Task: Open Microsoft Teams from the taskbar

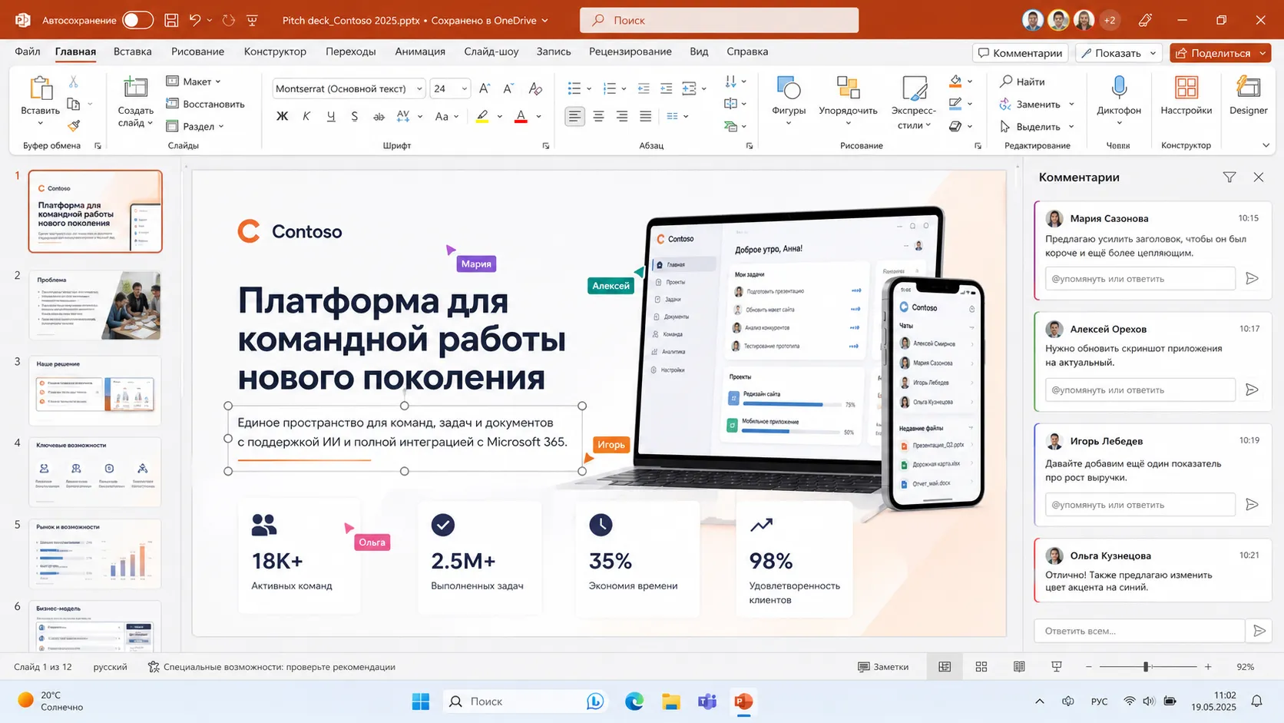Action: click(707, 701)
